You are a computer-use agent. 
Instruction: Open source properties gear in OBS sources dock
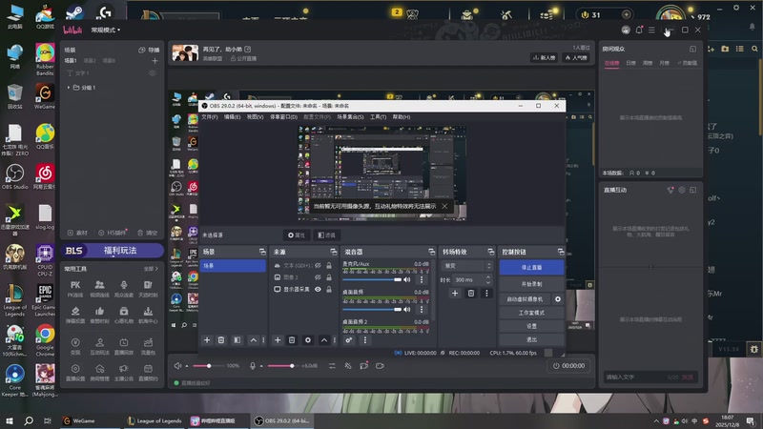click(x=307, y=340)
